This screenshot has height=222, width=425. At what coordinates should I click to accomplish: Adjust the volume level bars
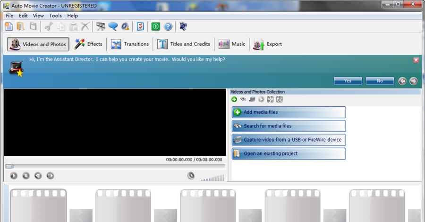(x=212, y=178)
